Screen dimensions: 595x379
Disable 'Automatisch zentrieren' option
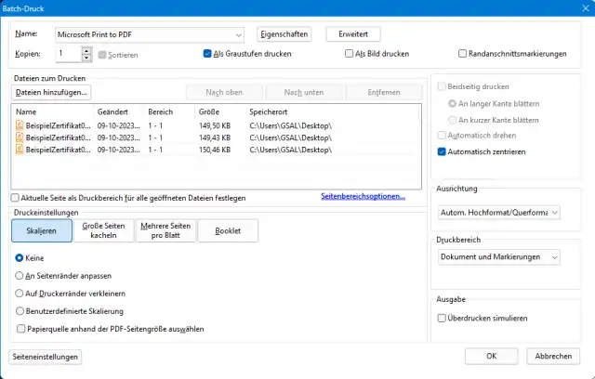[x=443, y=150]
